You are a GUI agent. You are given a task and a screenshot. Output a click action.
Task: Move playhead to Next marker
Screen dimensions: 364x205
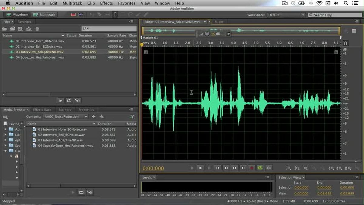(x=243, y=168)
